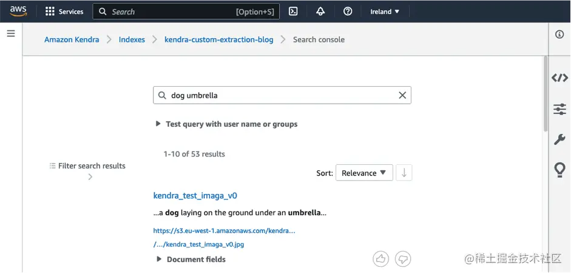Open the wrench settings panel
The width and height of the screenshot is (571, 274).
559,140
